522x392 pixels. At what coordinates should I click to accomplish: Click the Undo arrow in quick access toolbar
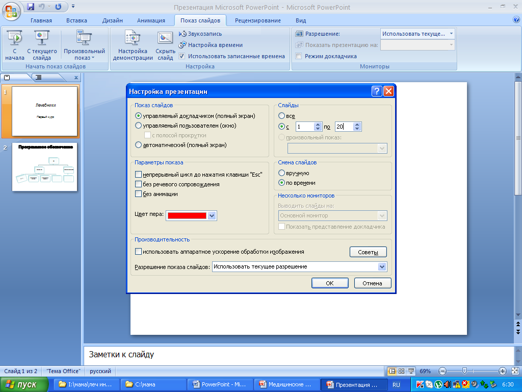pyautogui.click(x=42, y=7)
